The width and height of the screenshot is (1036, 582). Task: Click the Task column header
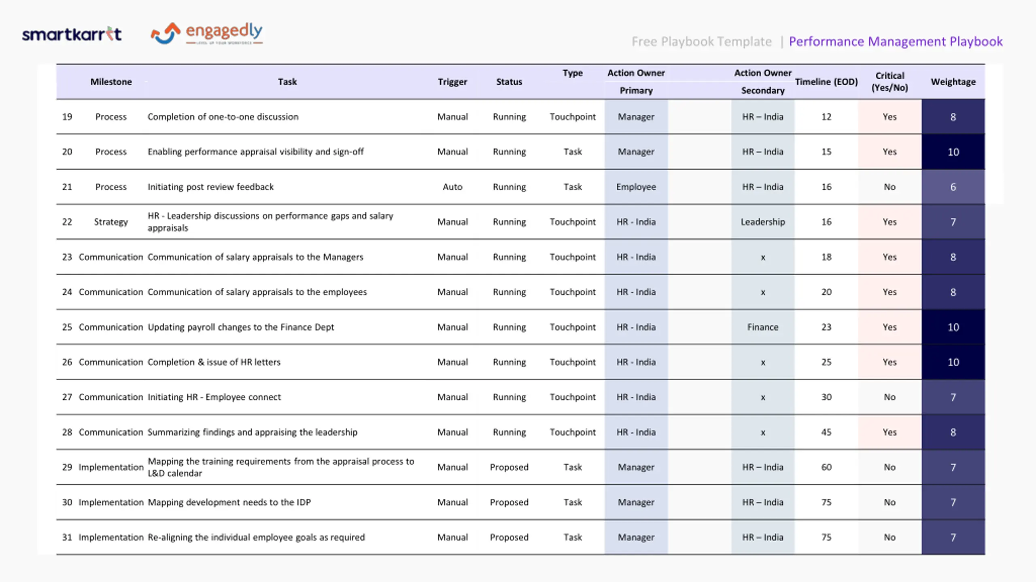287,82
